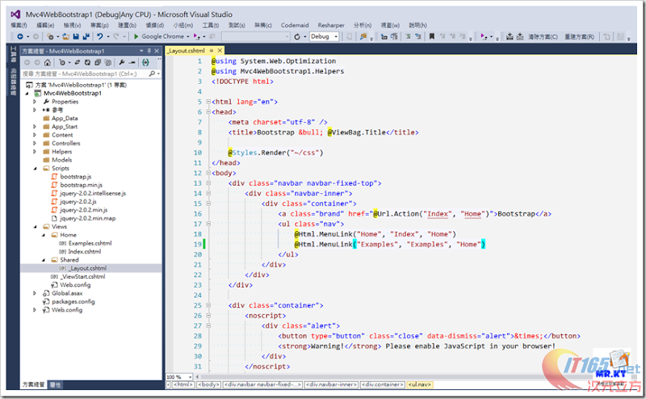This screenshot has width=646, height=399.
Task: Click the Save file icon
Action: tap(76, 36)
